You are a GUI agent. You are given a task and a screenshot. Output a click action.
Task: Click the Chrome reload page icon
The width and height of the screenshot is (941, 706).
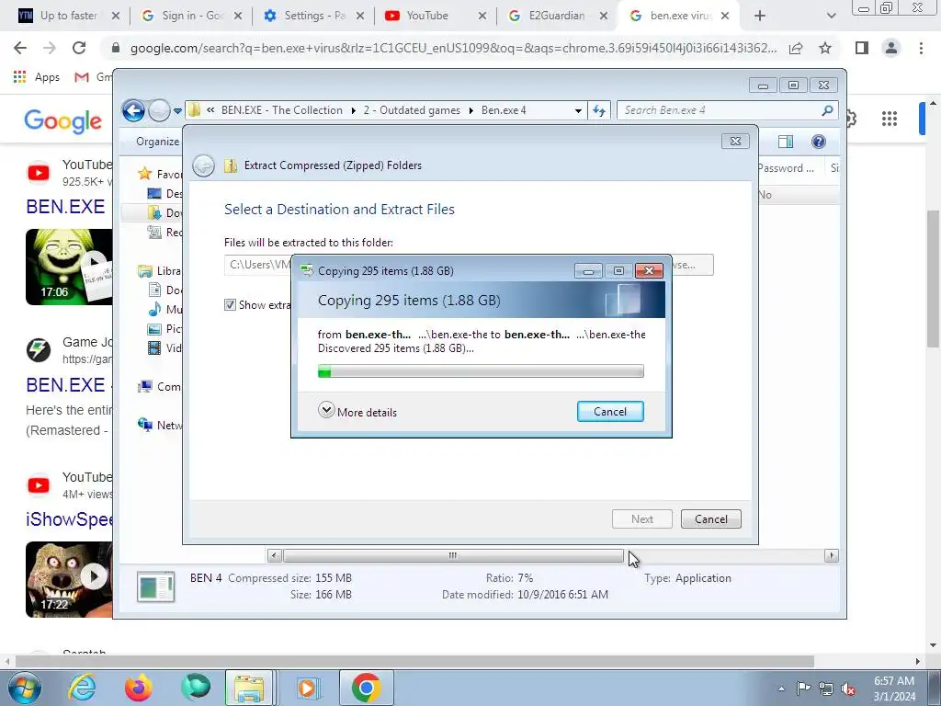(x=79, y=48)
